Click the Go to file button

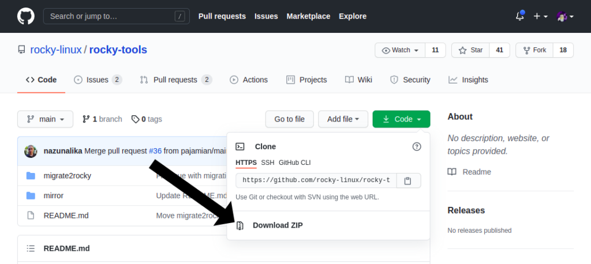290,119
